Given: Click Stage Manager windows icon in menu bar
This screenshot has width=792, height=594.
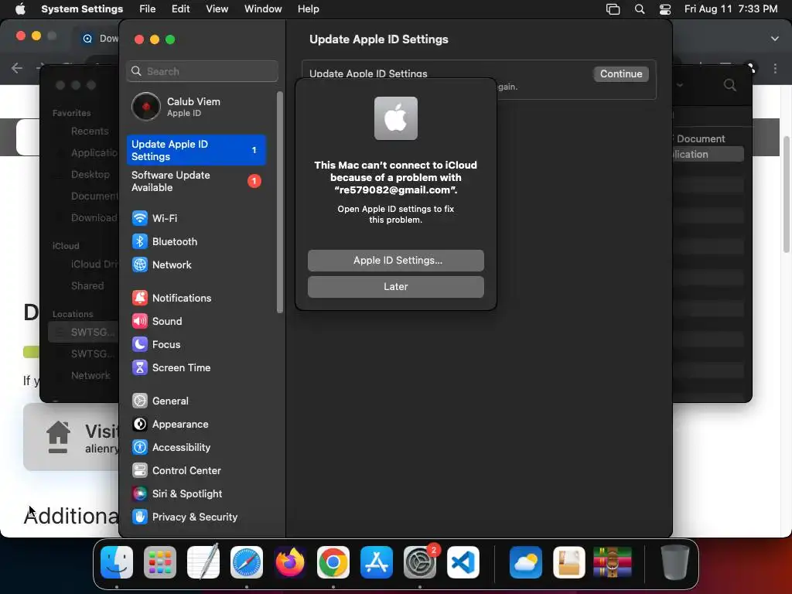Looking at the screenshot, I should click(613, 9).
